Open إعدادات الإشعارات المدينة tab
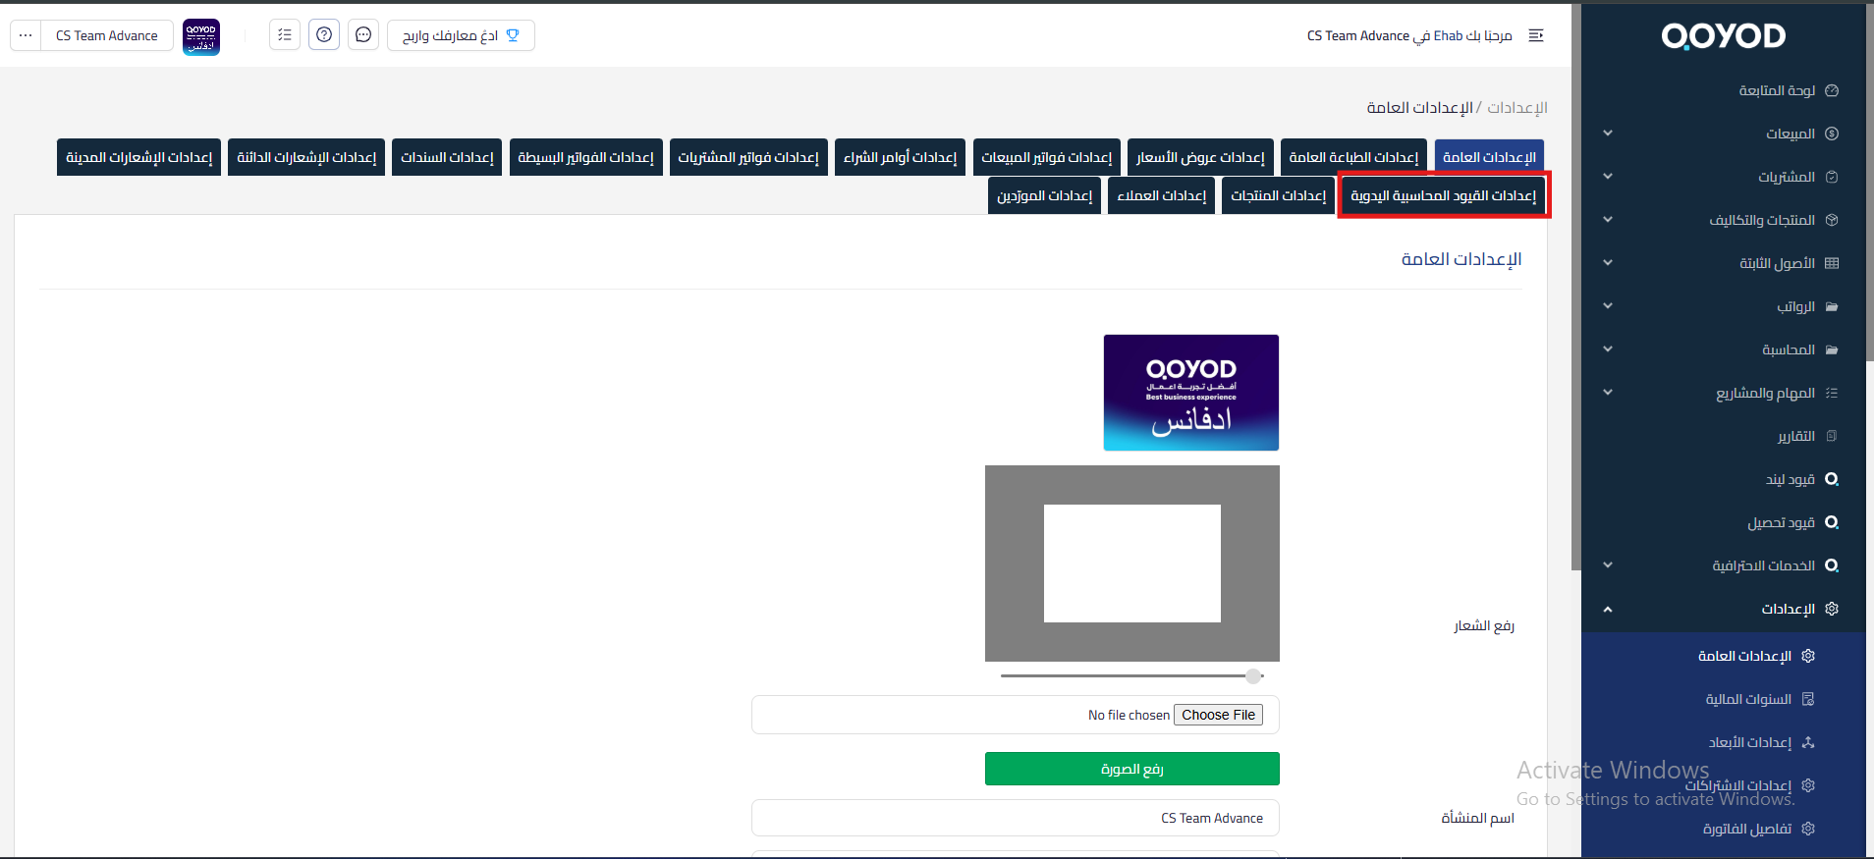The width and height of the screenshot is (1874, 859). 138,157
